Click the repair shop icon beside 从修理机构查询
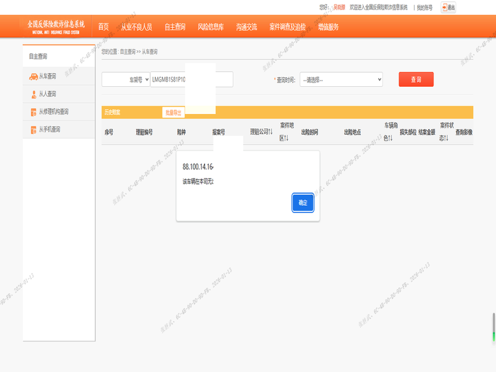 [33, 112]
